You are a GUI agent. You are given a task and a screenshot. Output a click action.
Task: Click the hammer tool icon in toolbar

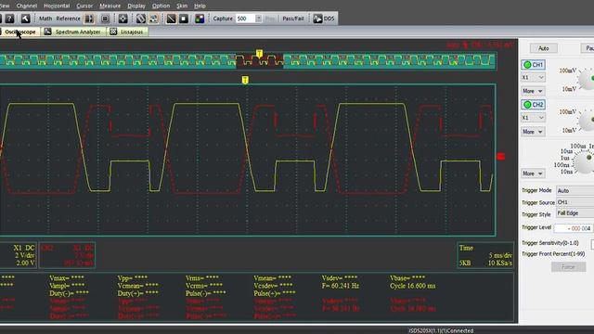(x=25, y=19)
